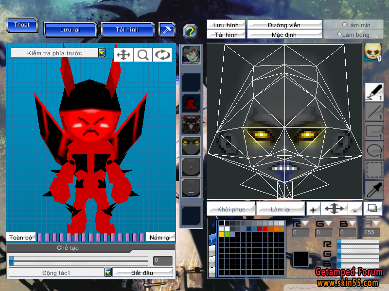Image resolution: width=389 pixels, height=291 pixels.
Task: Select the armor body texture thumbnail
Action: tap(191, 125)
